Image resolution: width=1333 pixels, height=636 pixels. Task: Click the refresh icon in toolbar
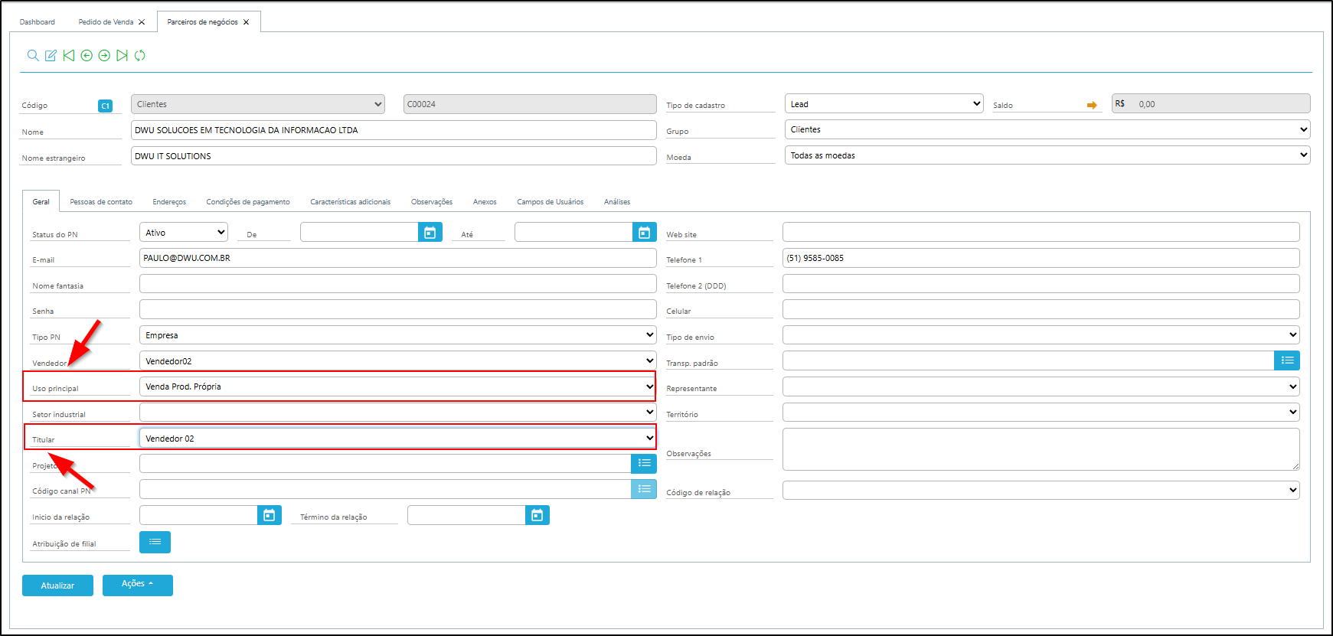click(x=139, y=55)
